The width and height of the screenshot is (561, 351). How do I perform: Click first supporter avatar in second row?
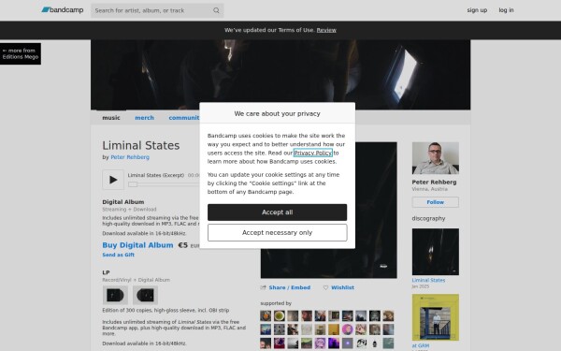pos(266,329)
